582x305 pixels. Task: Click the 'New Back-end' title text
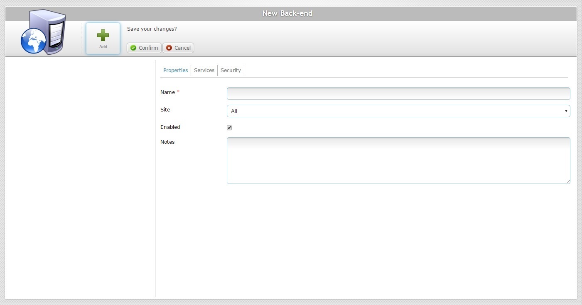point(287,13)
